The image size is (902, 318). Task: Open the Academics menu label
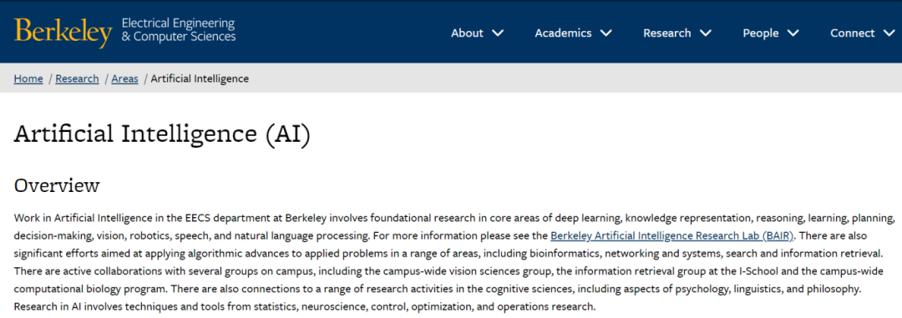tap(563, 33)
